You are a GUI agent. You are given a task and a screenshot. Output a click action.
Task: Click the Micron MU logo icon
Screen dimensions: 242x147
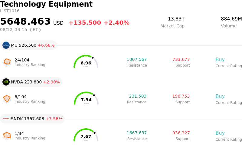click(6, 45)
